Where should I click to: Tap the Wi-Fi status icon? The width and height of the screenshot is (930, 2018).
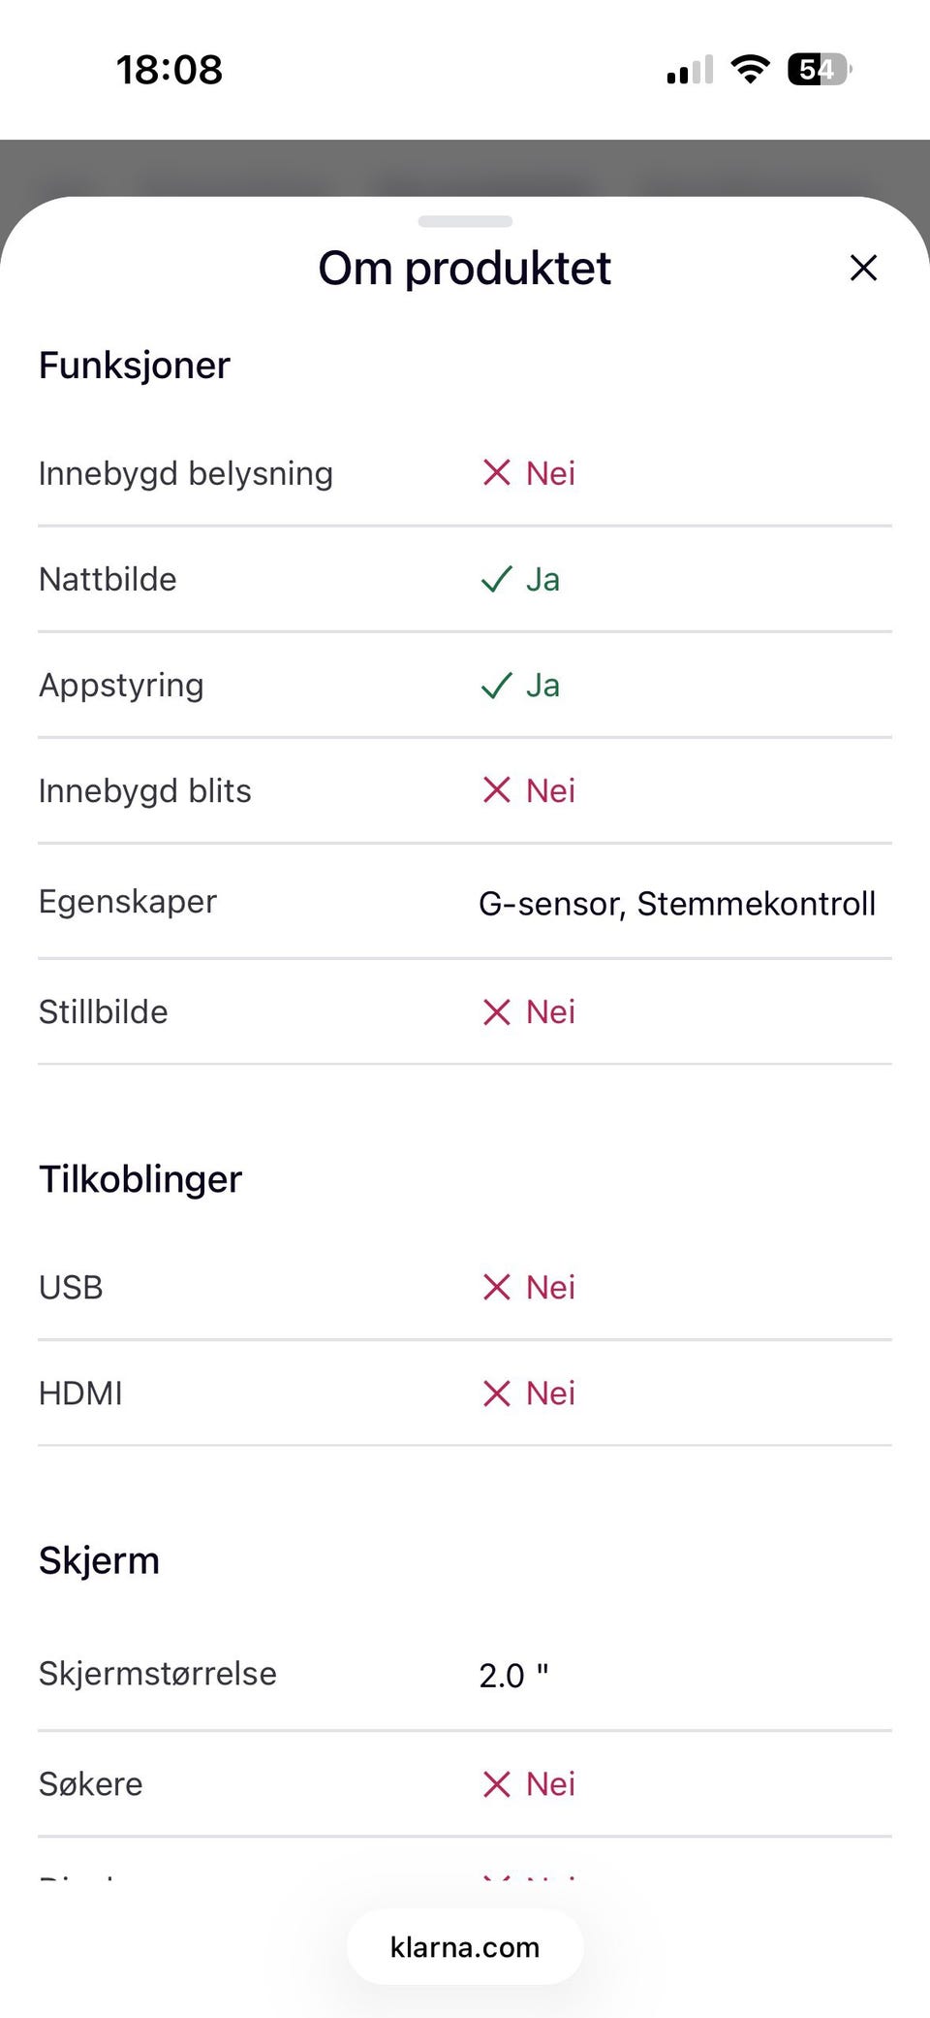click(x=750, y=70)
